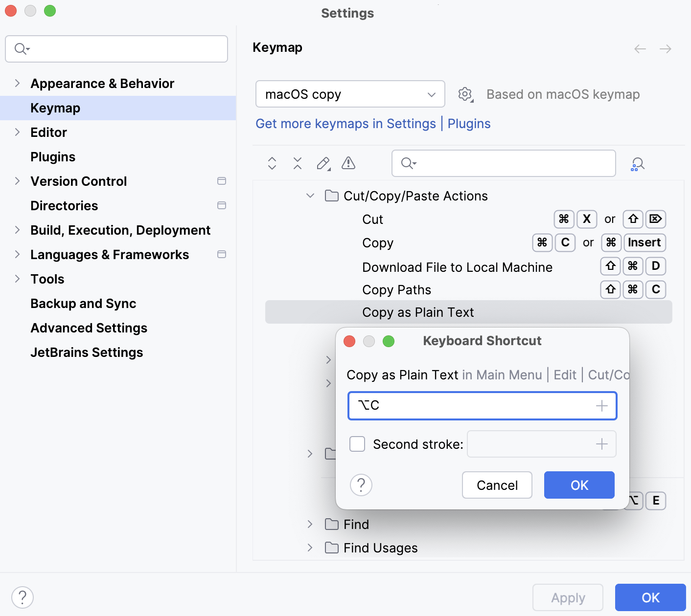Click the Get more keymaps Plugins link
This screenshot has height=616, width=691.
[x=469, y=124]
